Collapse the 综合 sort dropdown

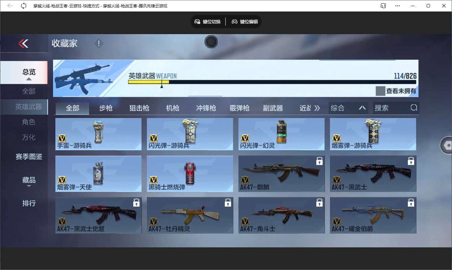tap(362, 107)
